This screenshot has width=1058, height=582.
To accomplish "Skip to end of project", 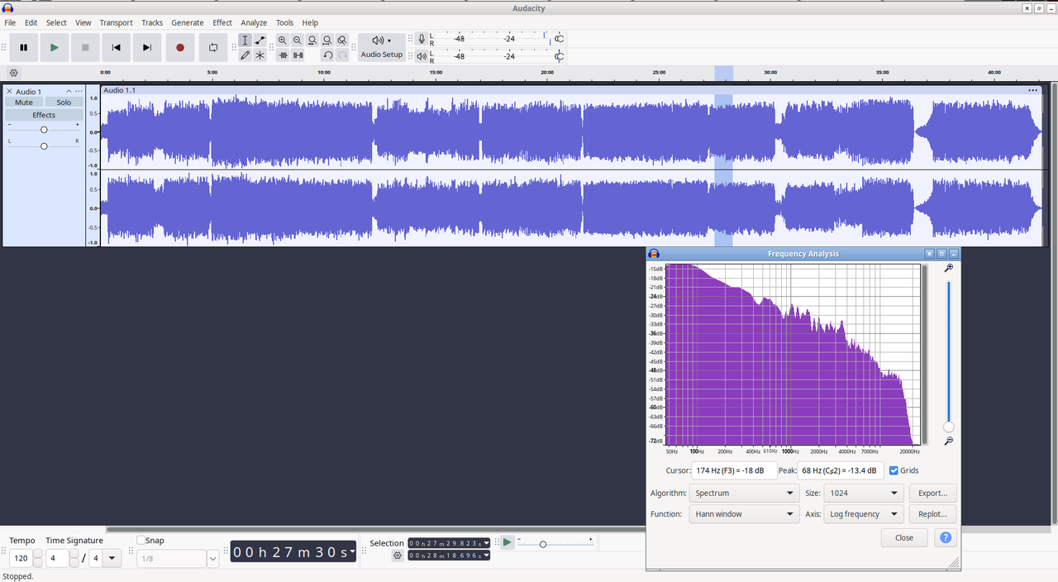I will click(147, 47).
